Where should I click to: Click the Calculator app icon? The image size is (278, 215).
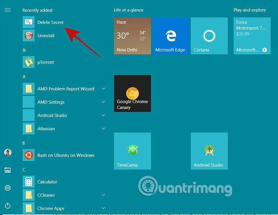pyautogui.click(x=29, y=182)
